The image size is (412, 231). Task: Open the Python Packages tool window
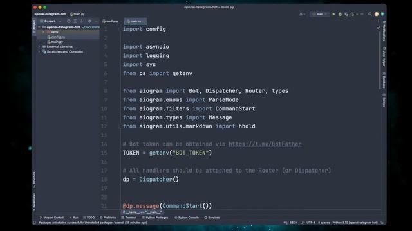154,218
